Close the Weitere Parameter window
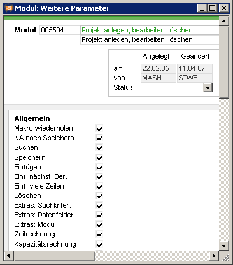 click(224, 8)
